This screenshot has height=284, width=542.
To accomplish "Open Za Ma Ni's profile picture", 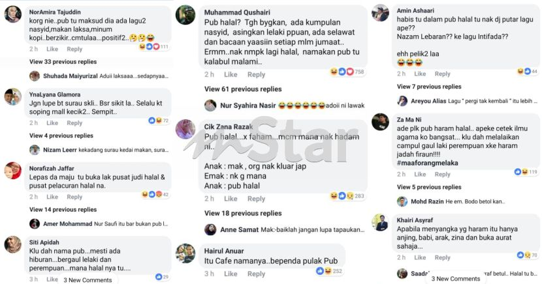I will click(x=380, y=122).
